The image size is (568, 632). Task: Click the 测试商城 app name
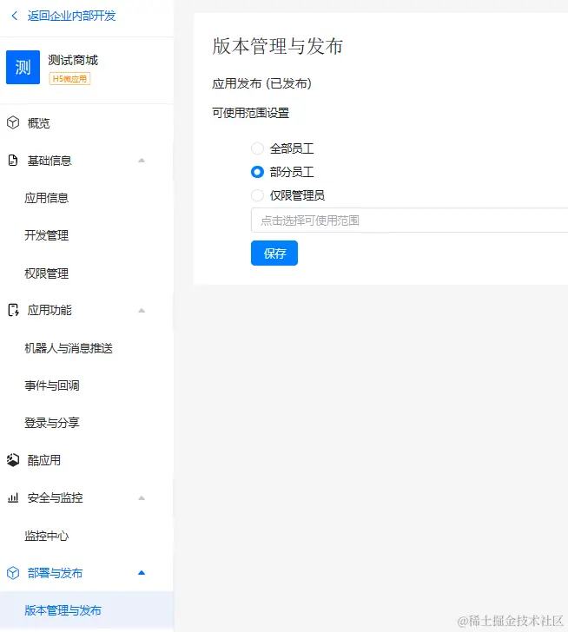tap(73, 60)
